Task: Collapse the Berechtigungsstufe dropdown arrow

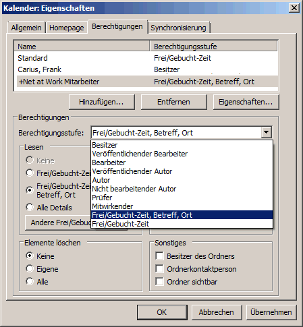Action: click(x=266, y=132)
